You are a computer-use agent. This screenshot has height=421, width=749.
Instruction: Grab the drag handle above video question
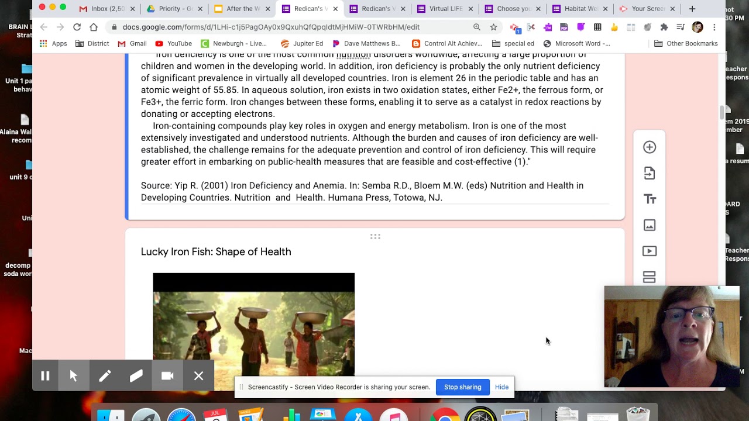pos(375,237)
